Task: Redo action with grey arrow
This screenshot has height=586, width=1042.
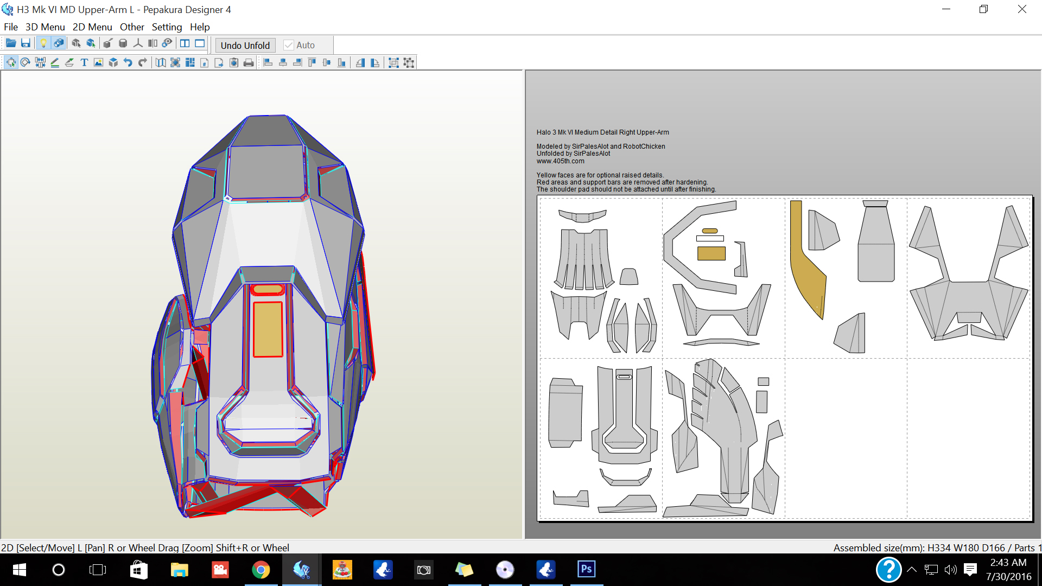Action: [143, 62]
